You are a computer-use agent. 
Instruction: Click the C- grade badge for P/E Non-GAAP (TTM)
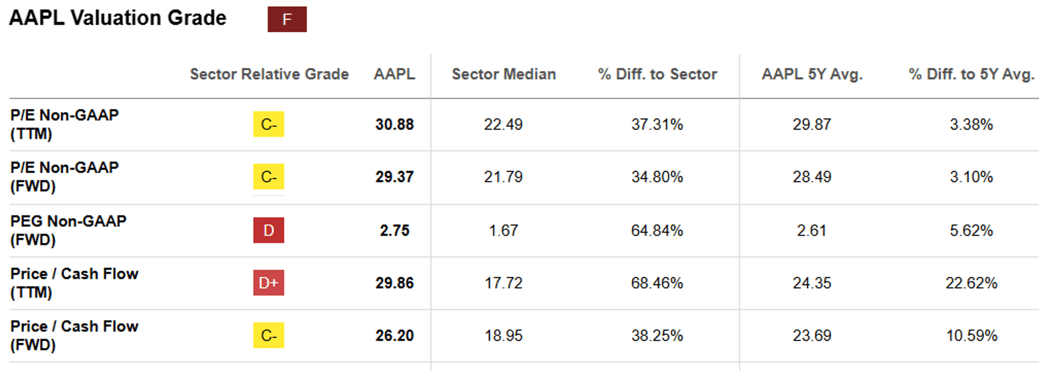point(269,124)
